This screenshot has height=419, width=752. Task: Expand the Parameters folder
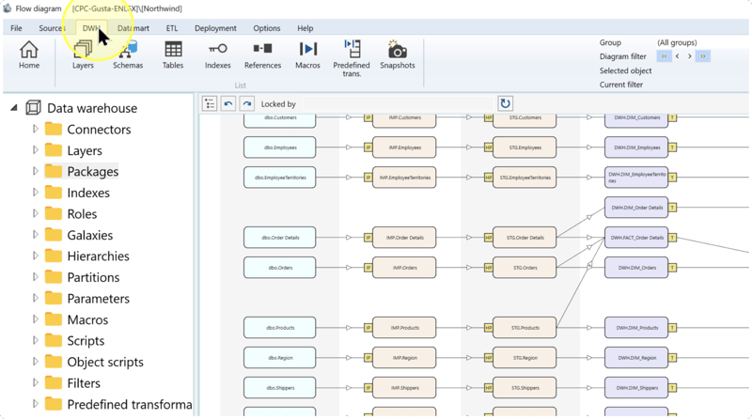tap(35, 298)
